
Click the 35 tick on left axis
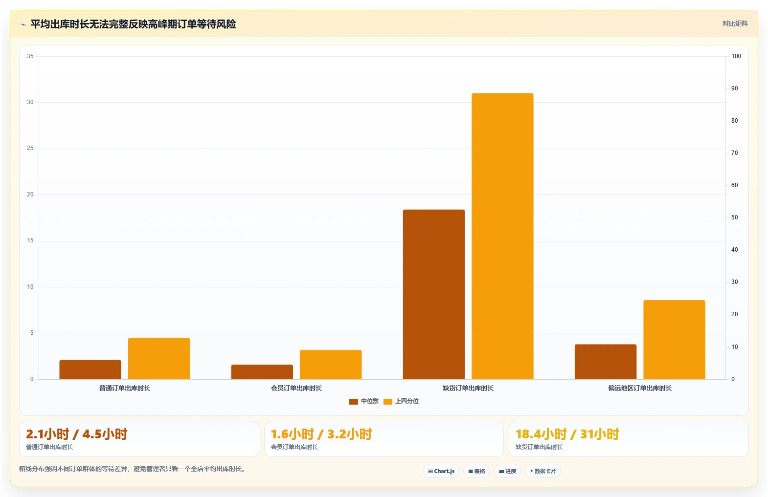[30, 56]
